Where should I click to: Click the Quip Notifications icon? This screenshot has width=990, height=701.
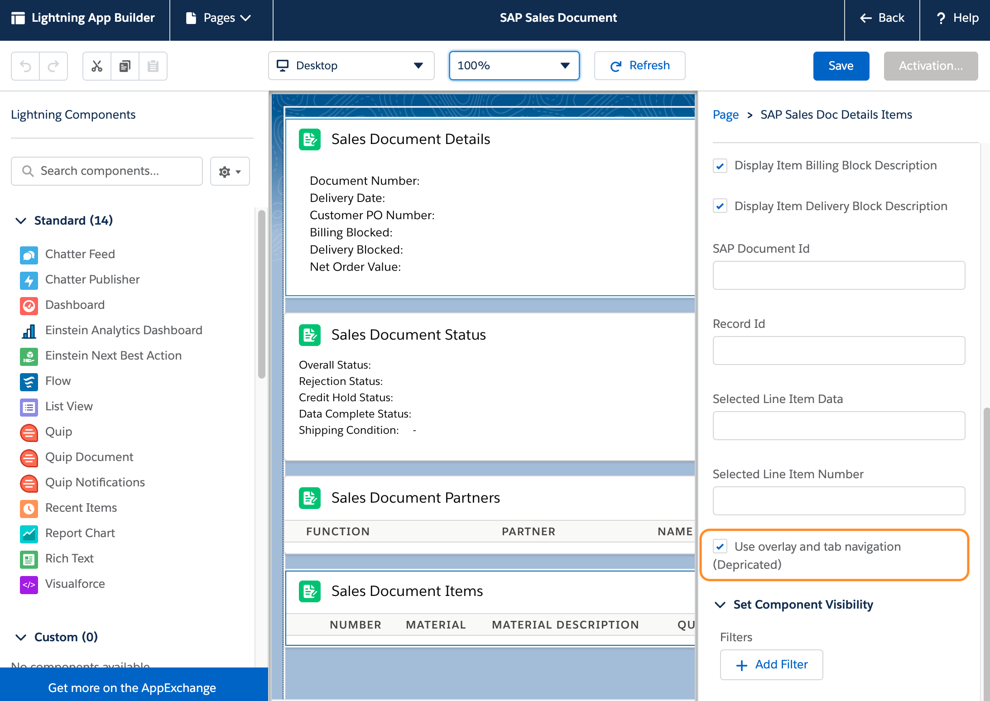tap(29, 483)
